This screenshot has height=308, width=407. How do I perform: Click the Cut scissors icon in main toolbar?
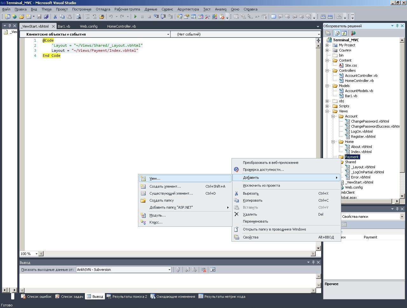55,17
